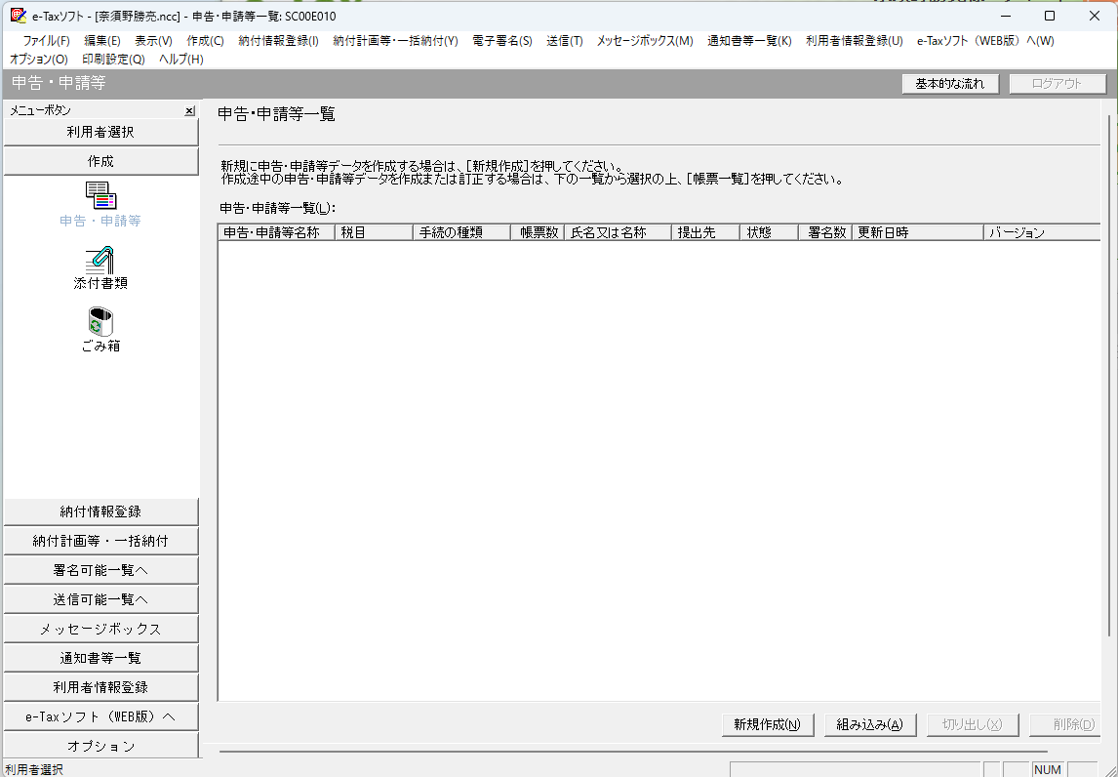Screen dimensions: 1118x777
Task: Expand the 利用者選択 sidebar section
Action: (x=100, y=132)
